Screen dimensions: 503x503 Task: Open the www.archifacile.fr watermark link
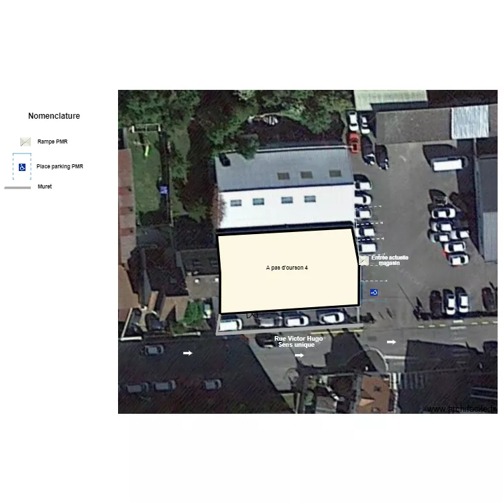[461, 409]
